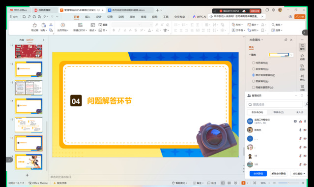This screenshot has width=314, height=187.
Task: Click the Cut scissors icon
Action: point(51,25)
